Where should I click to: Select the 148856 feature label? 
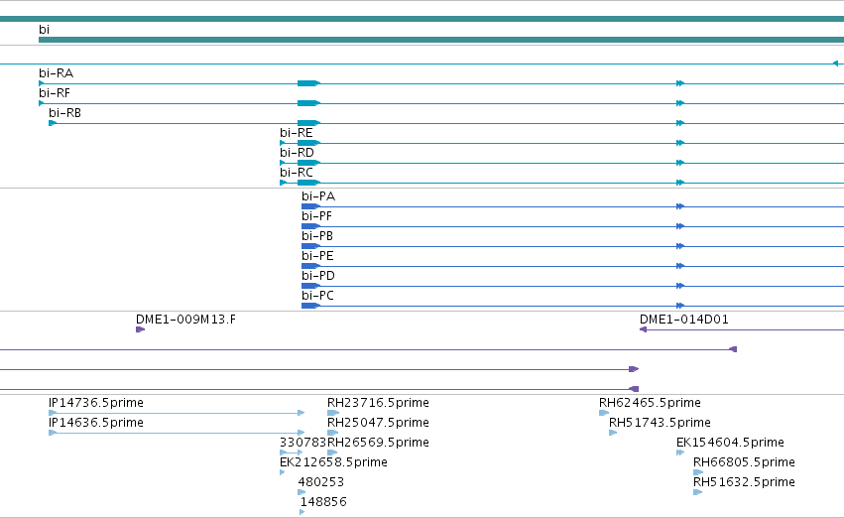pyautogui.click(x=323, y=502)
